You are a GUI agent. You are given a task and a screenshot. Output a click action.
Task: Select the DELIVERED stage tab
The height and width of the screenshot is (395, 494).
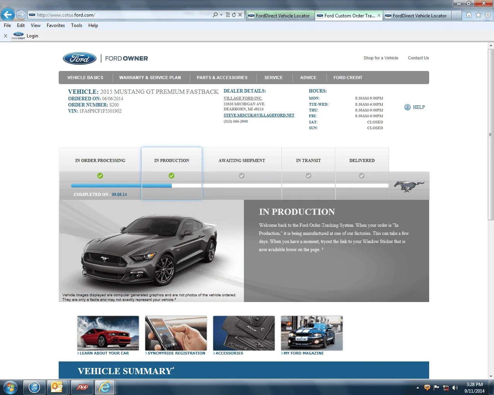[362, 160]
